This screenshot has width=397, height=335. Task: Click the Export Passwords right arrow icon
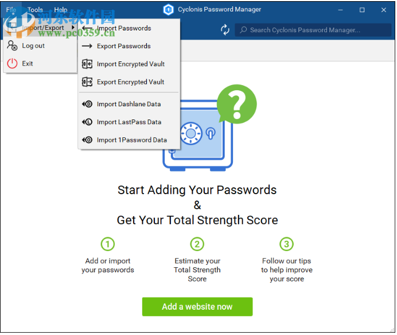point(87,46)
